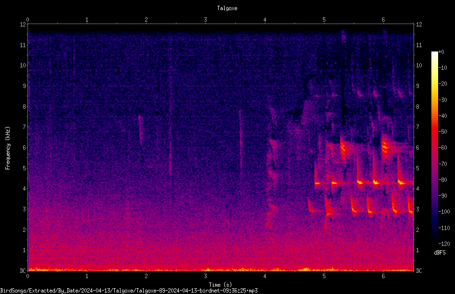The width and height of the screenshot is (455, 294).
Task: Click the -100 label on the dBFS scale
Action: pos(444,211)
